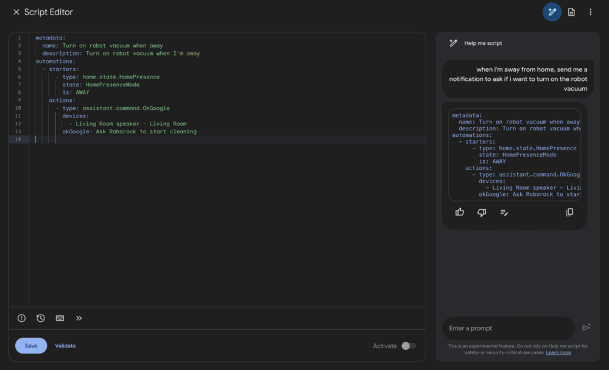Viewport: 609px width, 370px height.
Task: Open the three-dot overflow menu
Action: [x=590, y=12]
